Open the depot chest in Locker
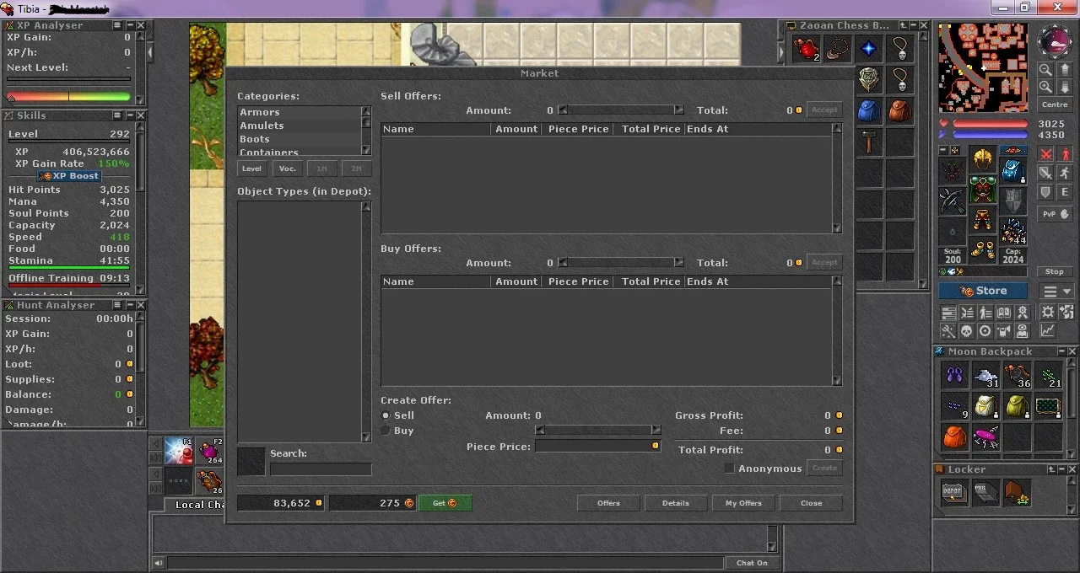1080x573 pixels. point(954,492)
